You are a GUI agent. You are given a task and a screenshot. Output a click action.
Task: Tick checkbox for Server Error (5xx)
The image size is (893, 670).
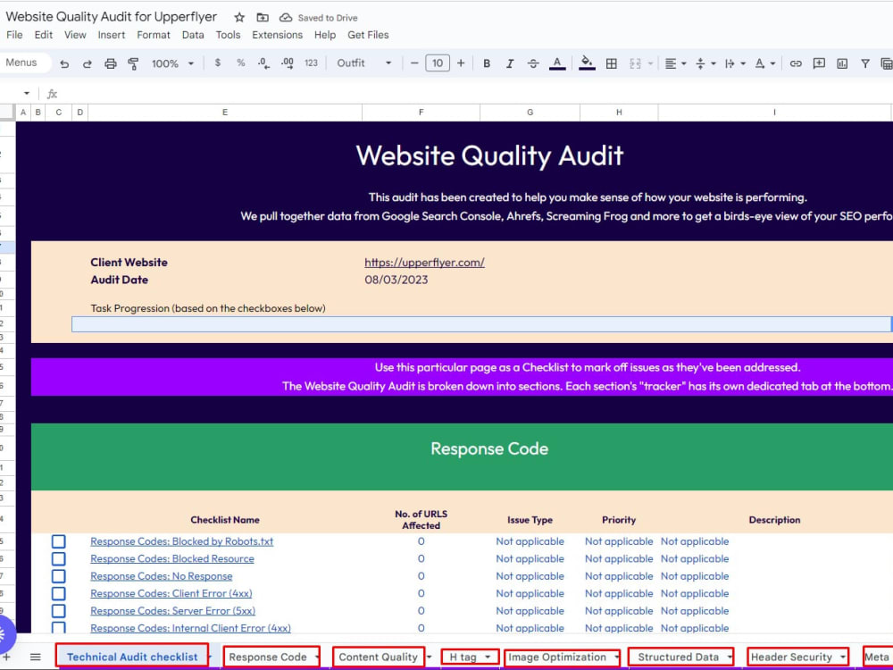coord(59,611)
